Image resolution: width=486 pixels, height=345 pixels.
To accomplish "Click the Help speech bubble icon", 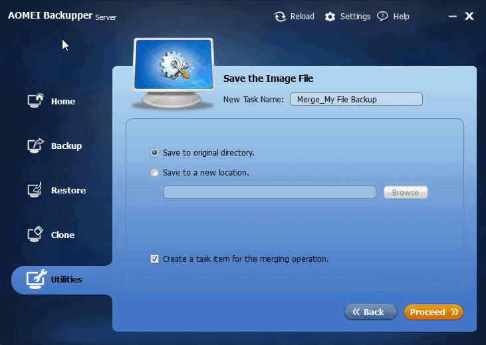I will pyautogui.click(x=382, y=16).
